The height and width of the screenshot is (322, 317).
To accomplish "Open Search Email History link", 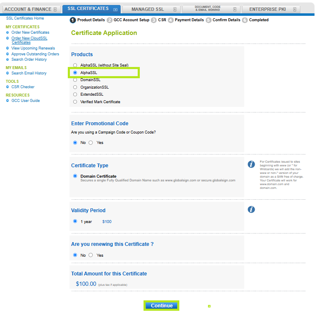I will (x=29, y=73).
